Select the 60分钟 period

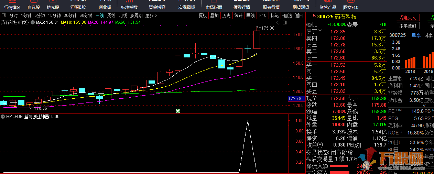pos(86,15)
